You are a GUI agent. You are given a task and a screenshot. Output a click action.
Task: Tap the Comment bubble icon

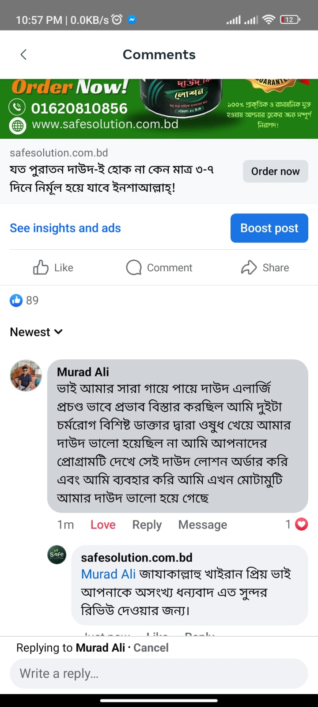click(x=133, y=268)
